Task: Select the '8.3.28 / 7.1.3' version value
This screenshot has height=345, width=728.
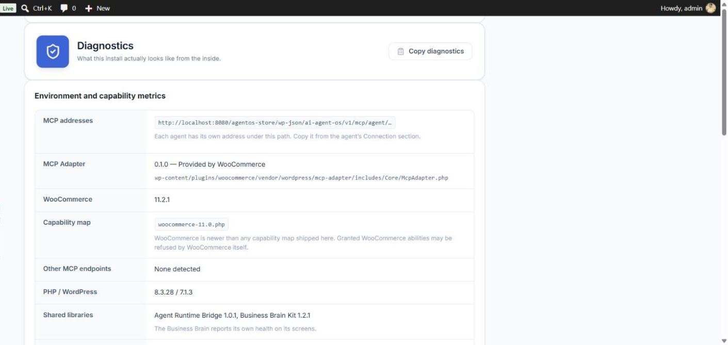Action: (173, 292)
